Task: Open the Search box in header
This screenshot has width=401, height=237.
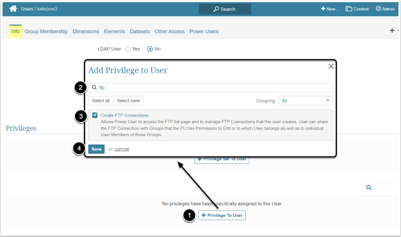Action: pos(225,9)
